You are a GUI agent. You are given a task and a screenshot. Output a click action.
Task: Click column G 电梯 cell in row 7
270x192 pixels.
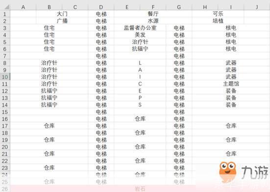[x=179, y=56]
